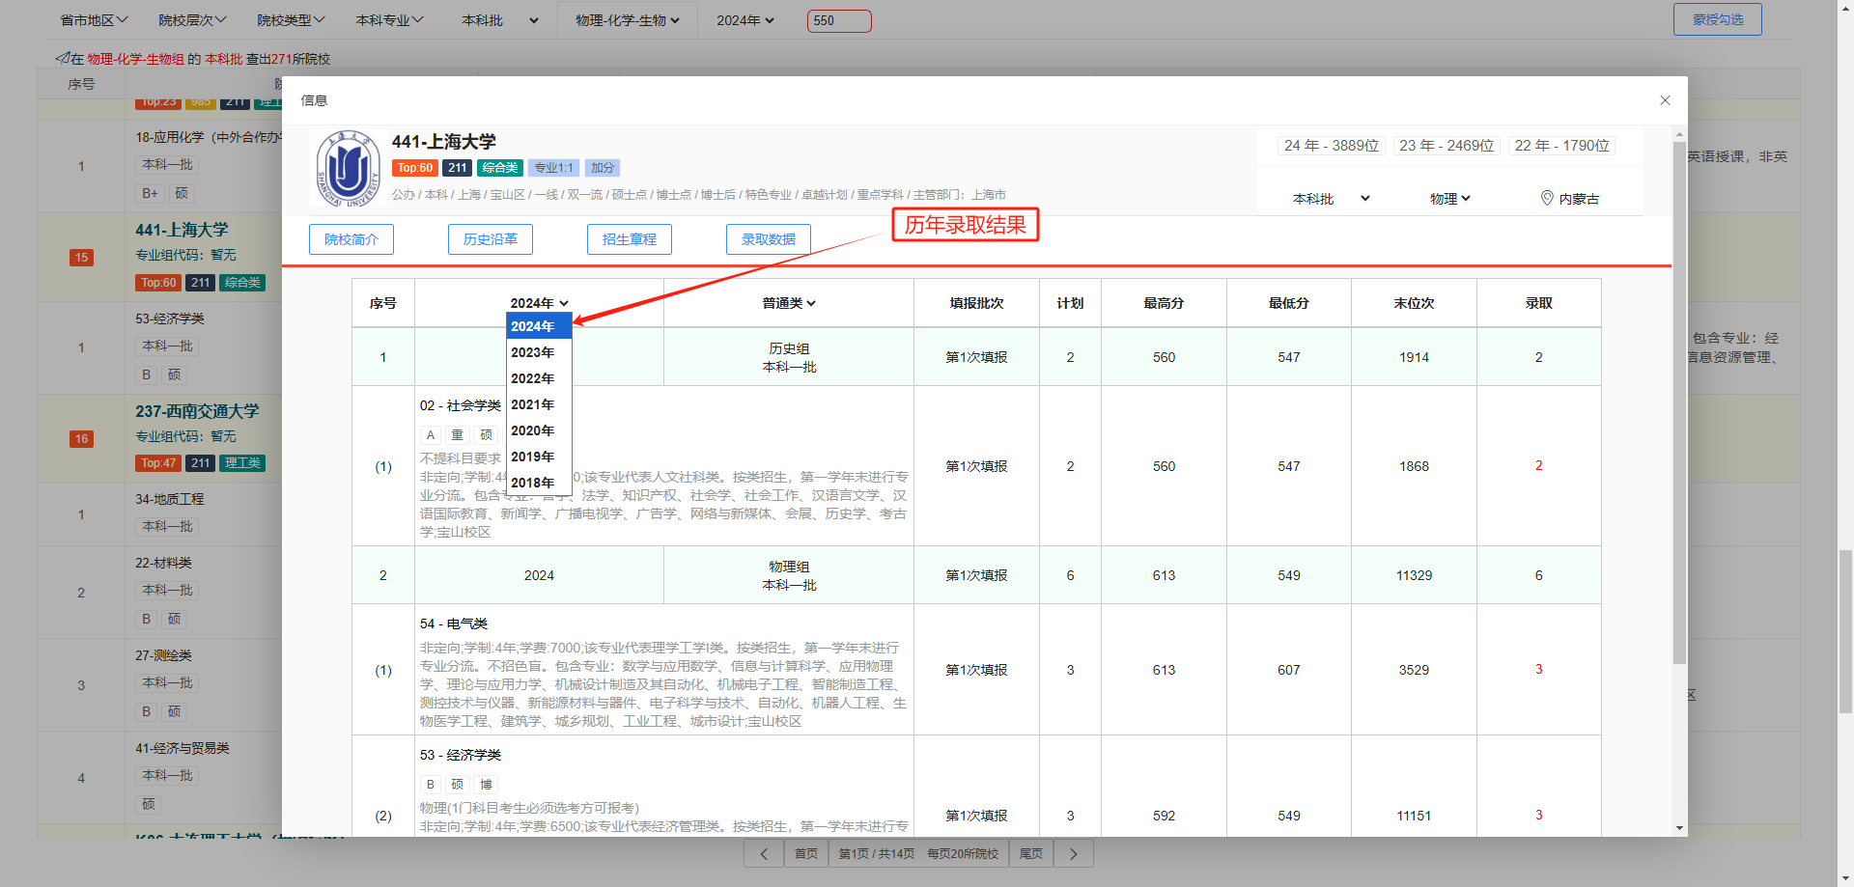The height and width of the screenshot is (887, 1854).
Task: Go to the previous page arrow
Action: pyautogui.click(x=764, y=853)
